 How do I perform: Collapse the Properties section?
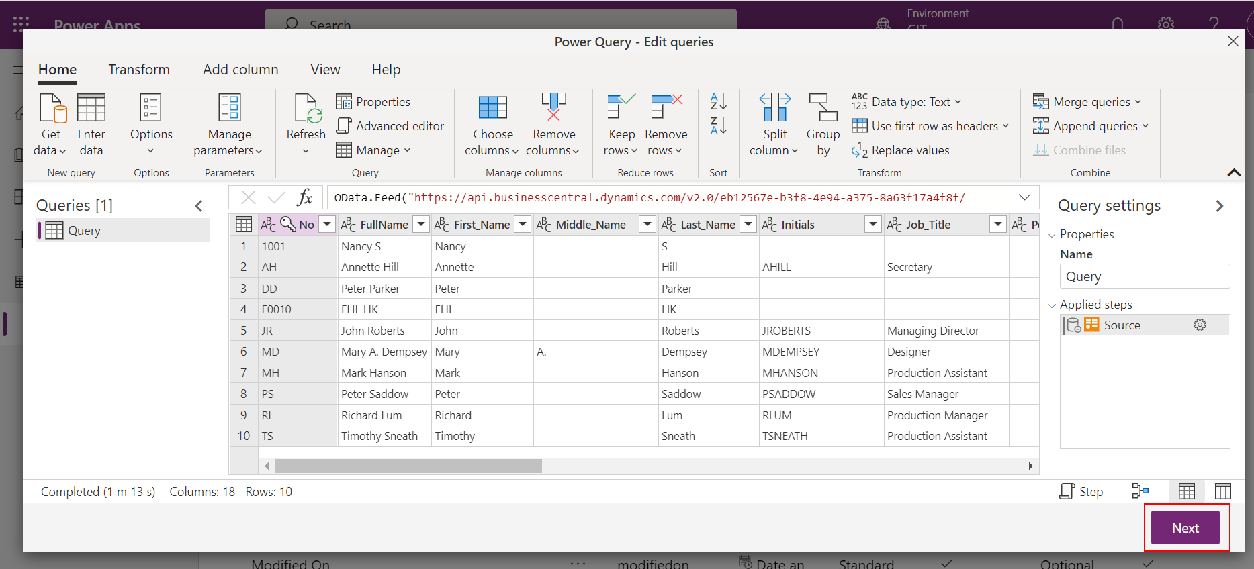coord(1052,235)
